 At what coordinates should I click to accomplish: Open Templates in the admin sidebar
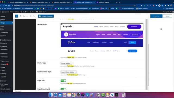4,57
